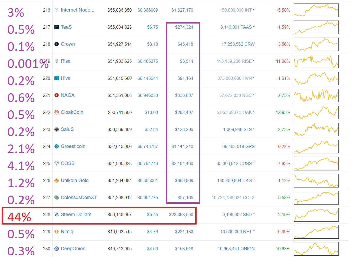Select the -11.08% change value

[x=282, y=61]
